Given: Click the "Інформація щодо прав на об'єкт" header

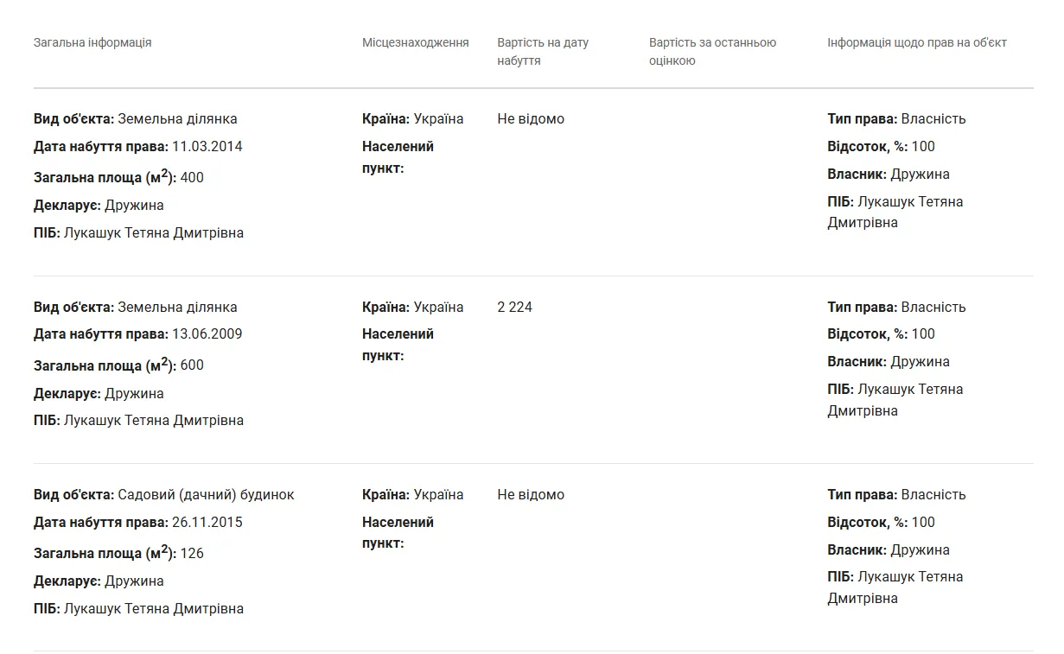Looking at the screenshot, I should pyautogui.click(x=916, y=42).
